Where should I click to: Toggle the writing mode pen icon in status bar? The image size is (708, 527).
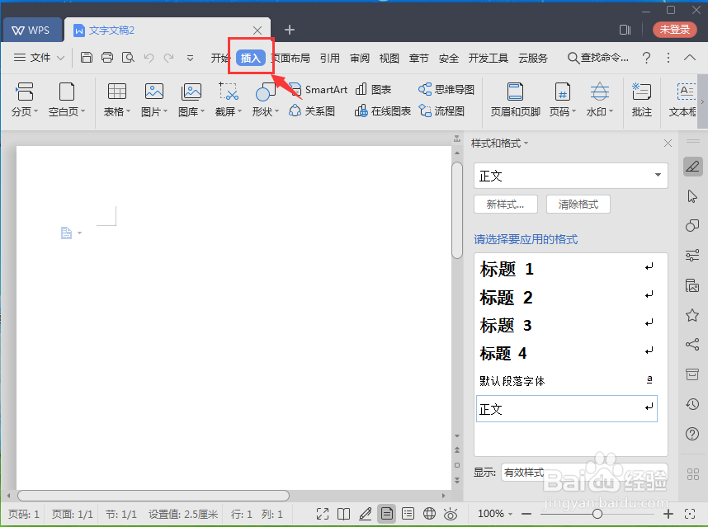(366, 514)
